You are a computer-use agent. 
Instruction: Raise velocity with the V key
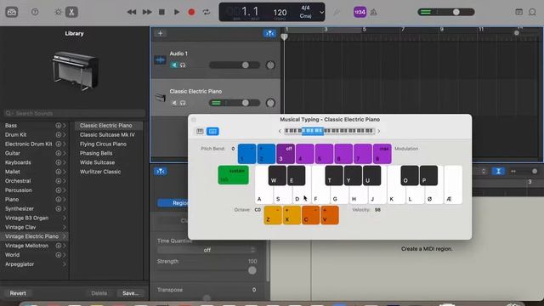330,215
